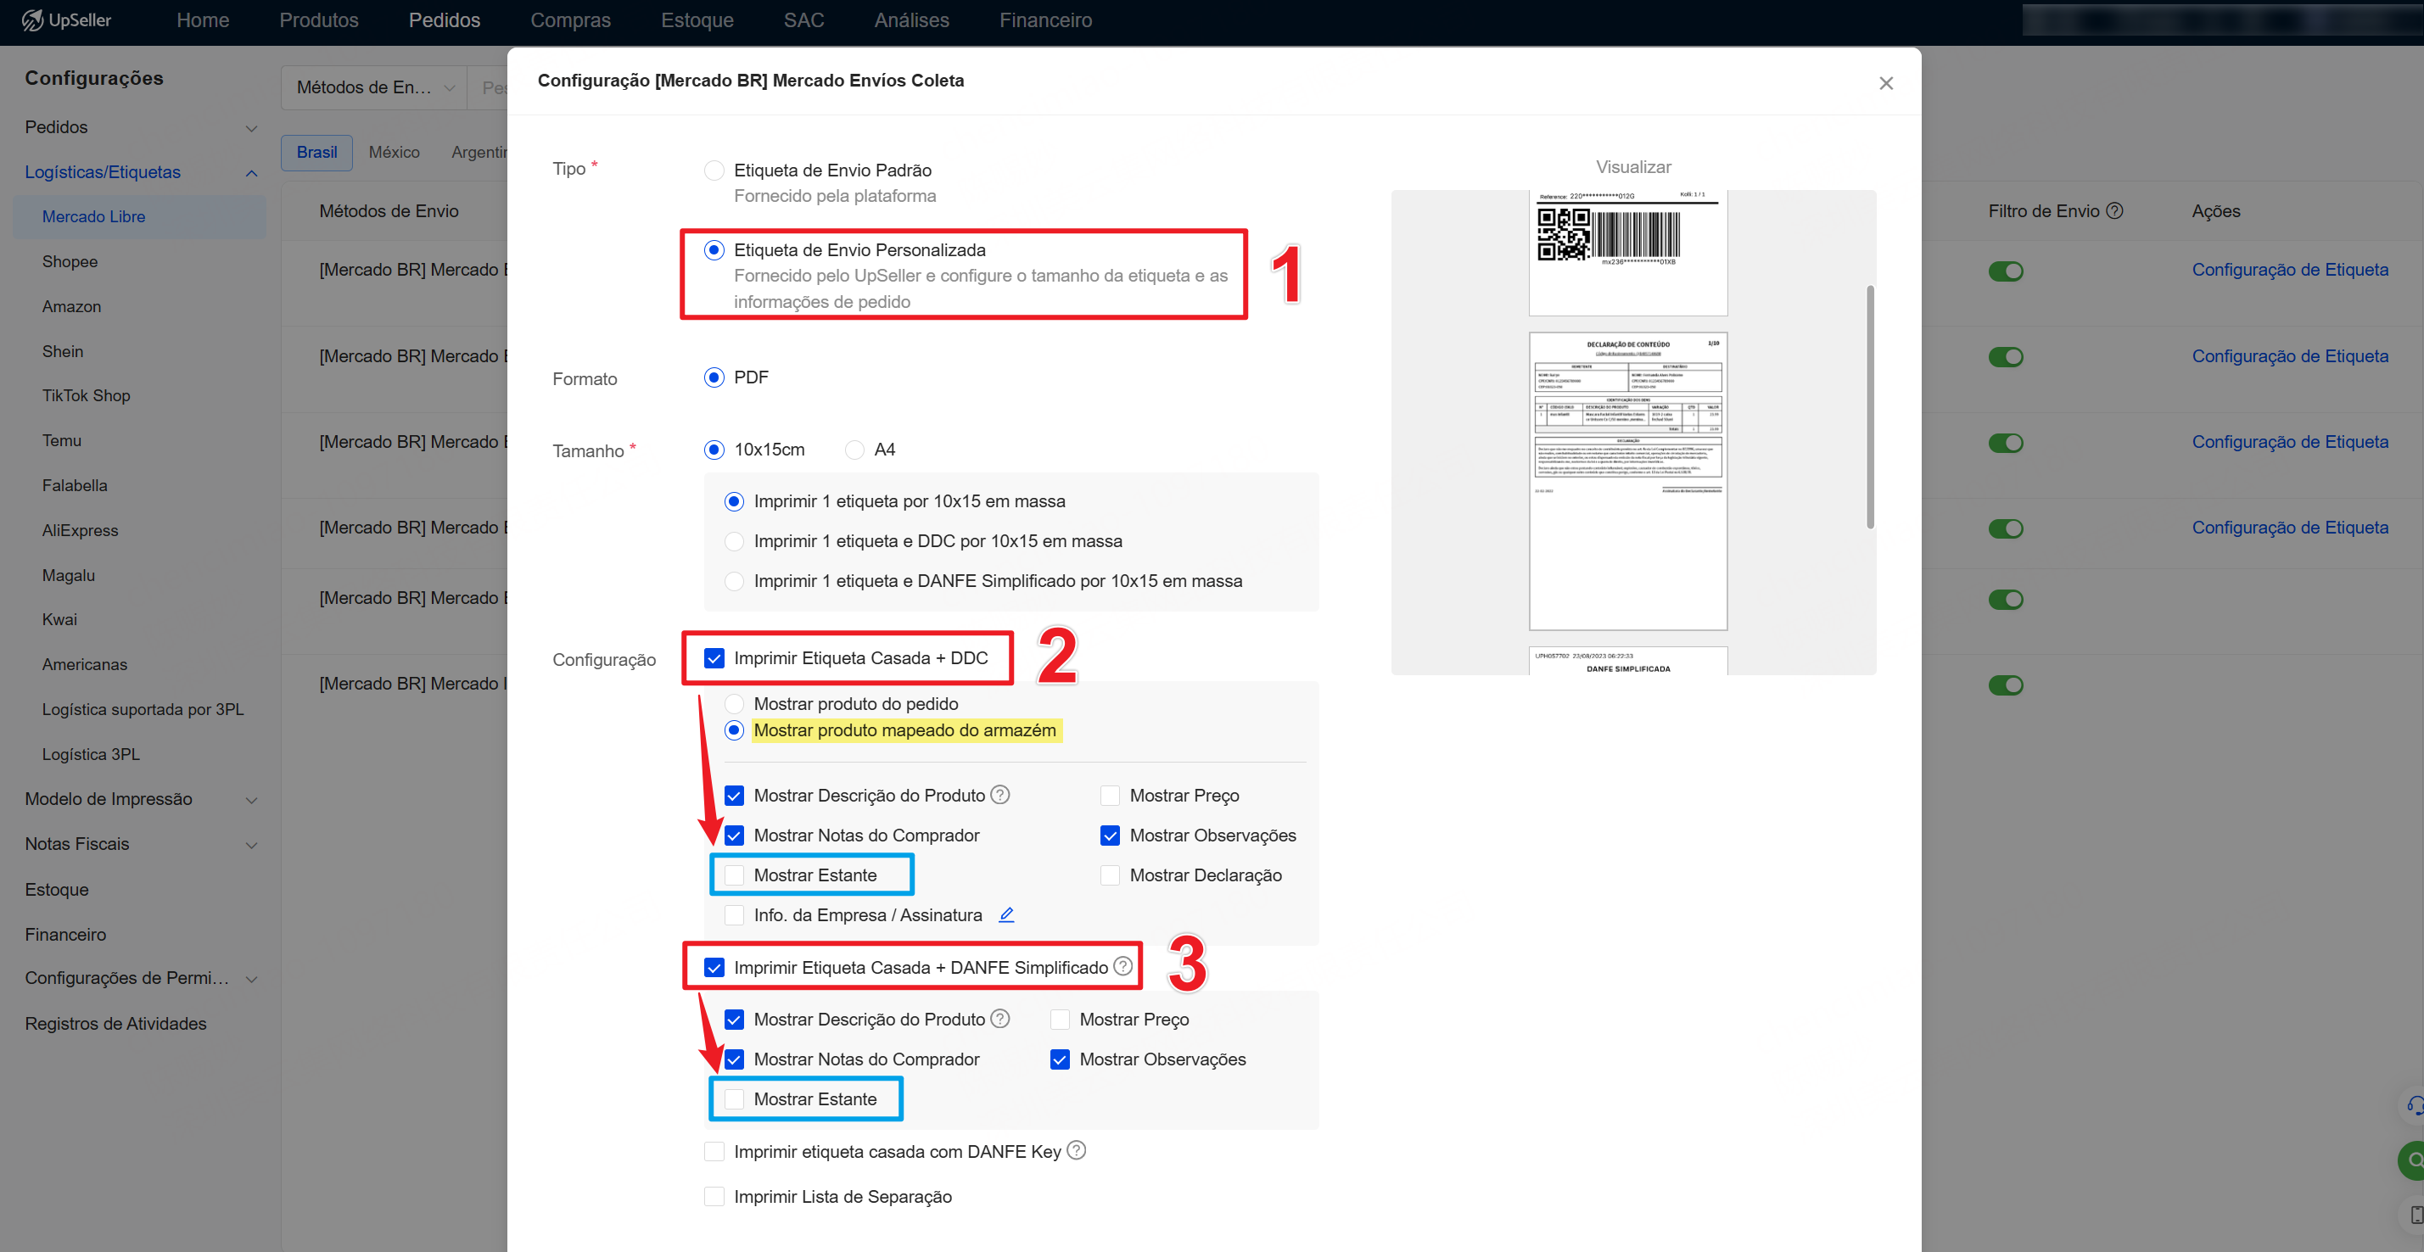Click help icon next to DANFE Simplificado
Viewport: 2424px width, 1252px height.
(1122, 966)
